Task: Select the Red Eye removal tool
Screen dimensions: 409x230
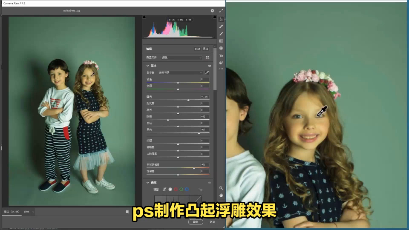Action: pyautogui.click(x=221, y=55)
